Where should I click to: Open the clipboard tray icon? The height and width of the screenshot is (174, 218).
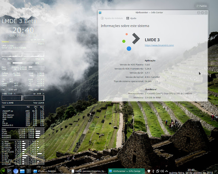(x=157, y=171)
